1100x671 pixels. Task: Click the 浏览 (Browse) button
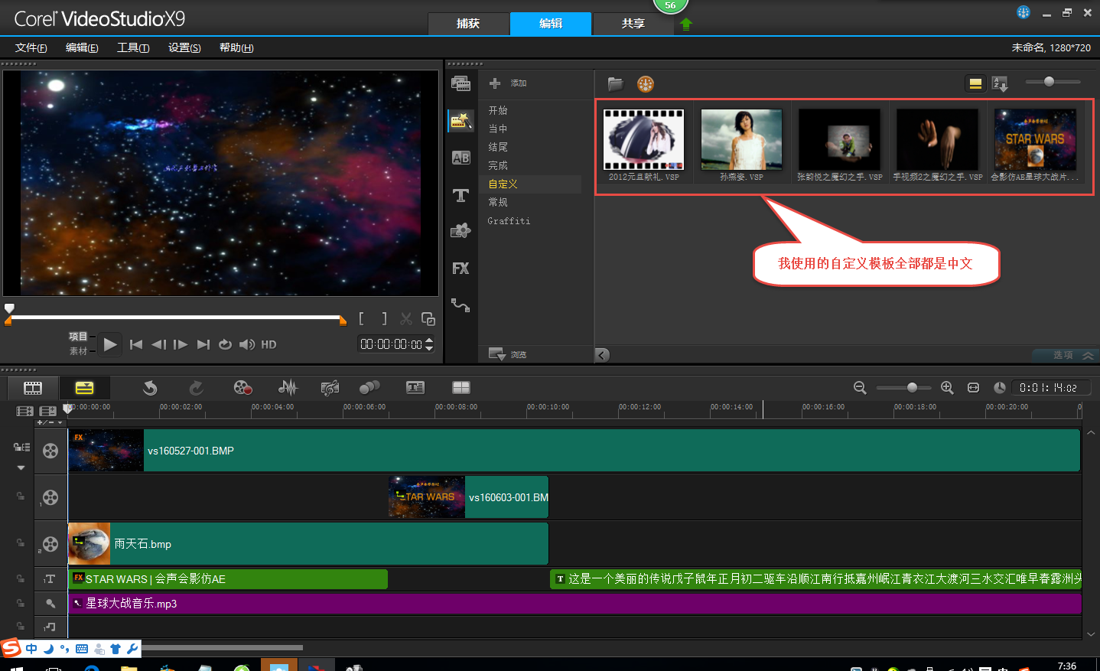(x=508, y=355)
